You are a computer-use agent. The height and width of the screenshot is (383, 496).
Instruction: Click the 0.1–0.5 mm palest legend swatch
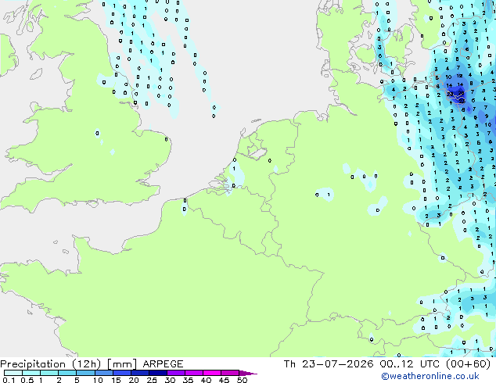[13, 373]
